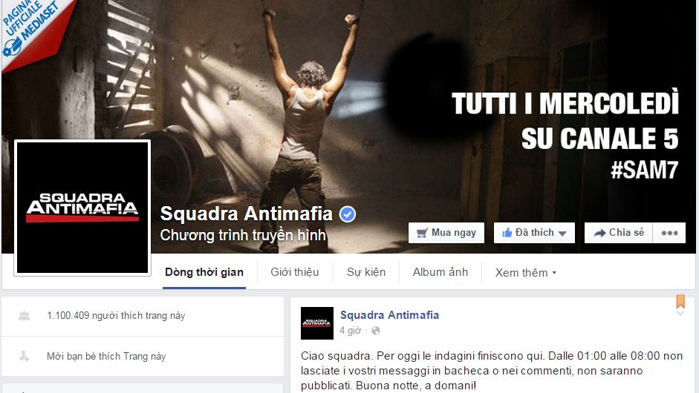This screenshot has width=699, height=393.
Task: Open the Squadra Antimafia post author link
Action: (390, 315)
